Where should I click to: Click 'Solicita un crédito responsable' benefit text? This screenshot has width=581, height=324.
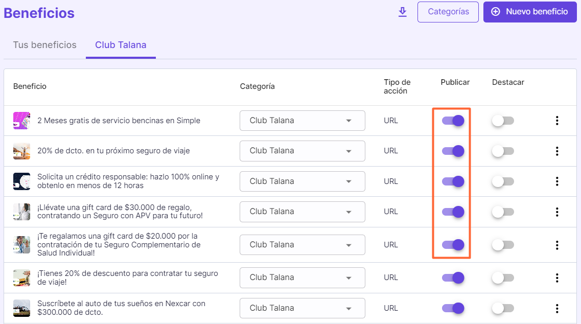pos(128,181)
